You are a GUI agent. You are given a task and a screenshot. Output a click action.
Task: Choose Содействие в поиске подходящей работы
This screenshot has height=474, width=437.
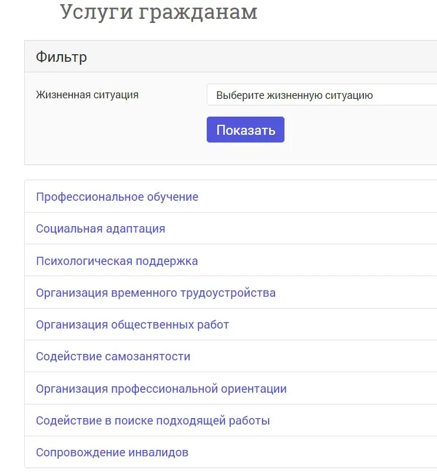pos(153,420)
